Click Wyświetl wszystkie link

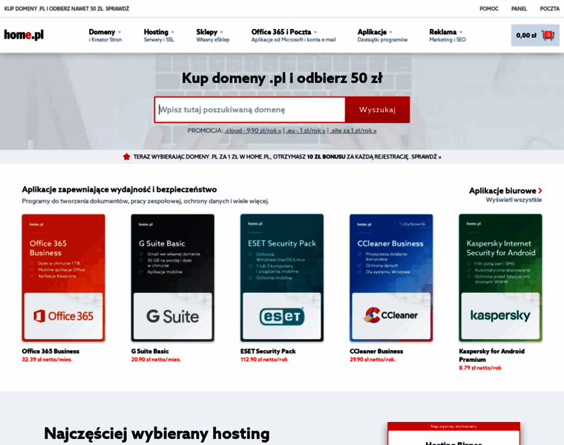tap(514, 200)
